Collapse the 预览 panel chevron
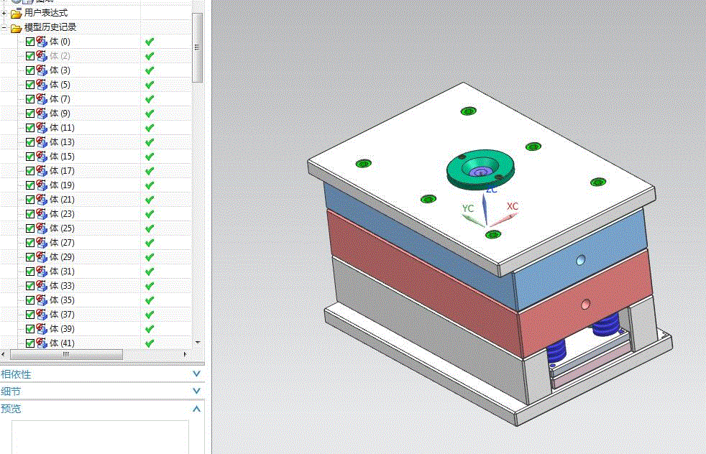The image size is (706, 454). point(196,409)
